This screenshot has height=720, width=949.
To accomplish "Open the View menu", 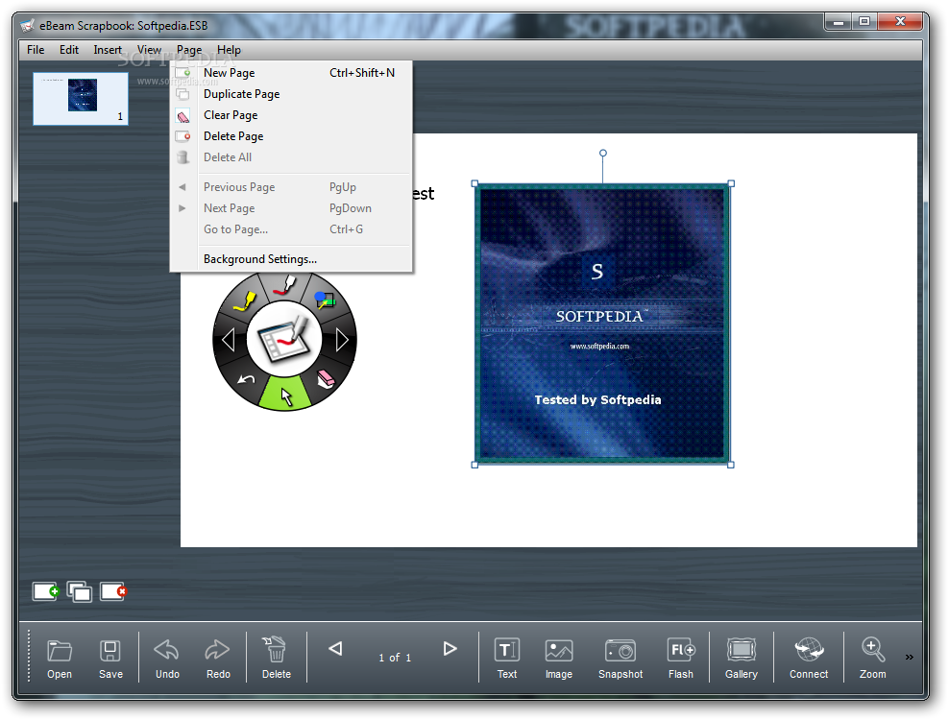I will pyautogui.click(x=149, y=50).
